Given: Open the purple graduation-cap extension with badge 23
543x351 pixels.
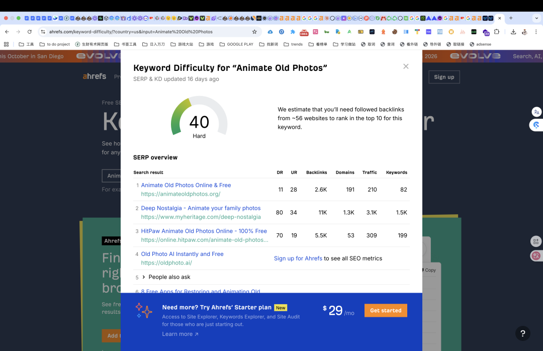Looking at the screenshot, I should coord(486,32).
